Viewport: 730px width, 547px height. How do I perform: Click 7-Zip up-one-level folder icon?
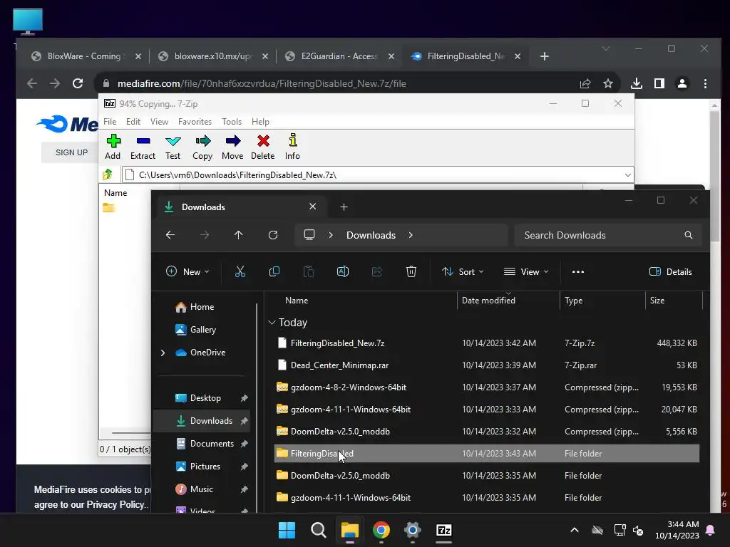pyautogui.click(x=108, y=174)
